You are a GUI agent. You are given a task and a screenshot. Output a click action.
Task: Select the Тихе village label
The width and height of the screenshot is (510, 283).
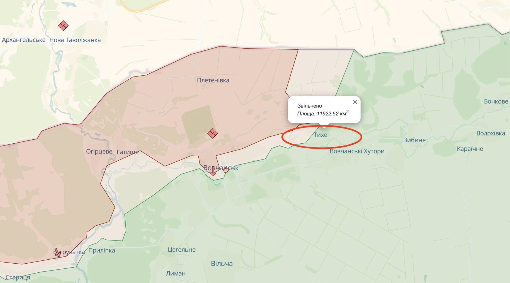click(x=320, y=135)
